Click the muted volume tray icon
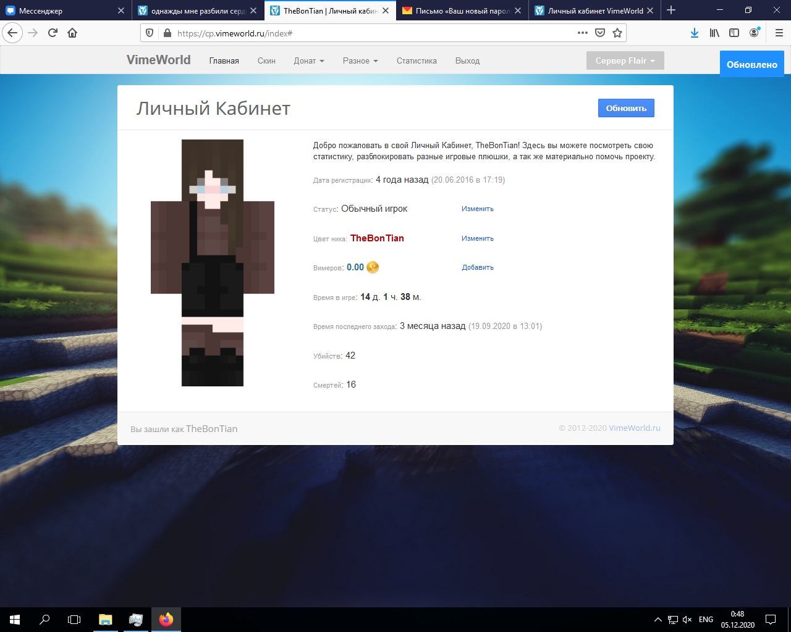 click(x=687, y=620)
